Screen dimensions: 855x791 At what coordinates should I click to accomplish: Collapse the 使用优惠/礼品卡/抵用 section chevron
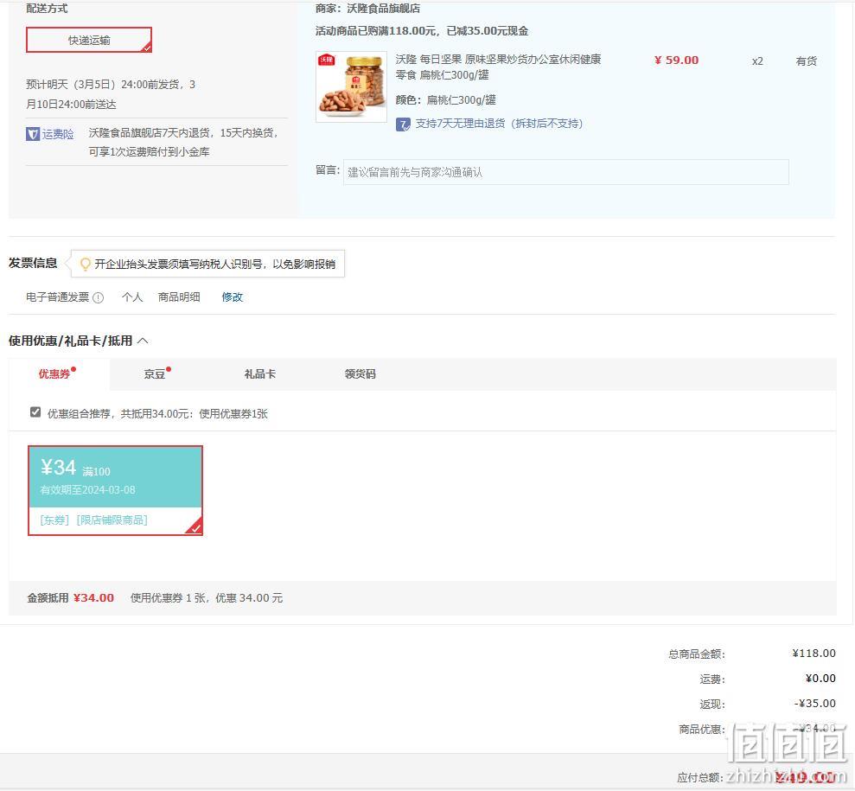[143, 341]
